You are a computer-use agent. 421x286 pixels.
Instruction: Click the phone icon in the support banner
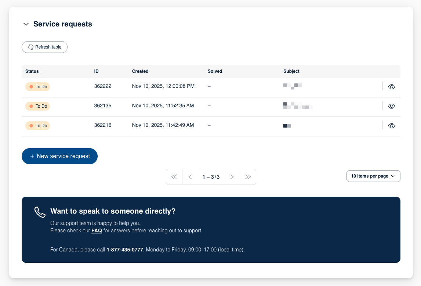tap(39, 211)
